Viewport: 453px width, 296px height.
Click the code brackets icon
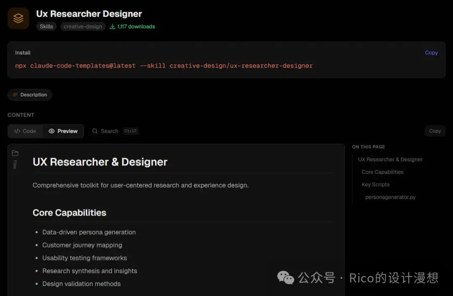click(x=17, y=131)
